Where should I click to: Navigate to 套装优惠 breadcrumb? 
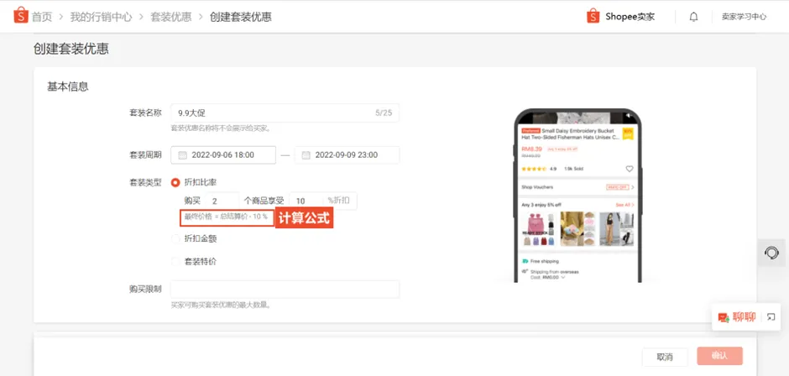[171, 17]
